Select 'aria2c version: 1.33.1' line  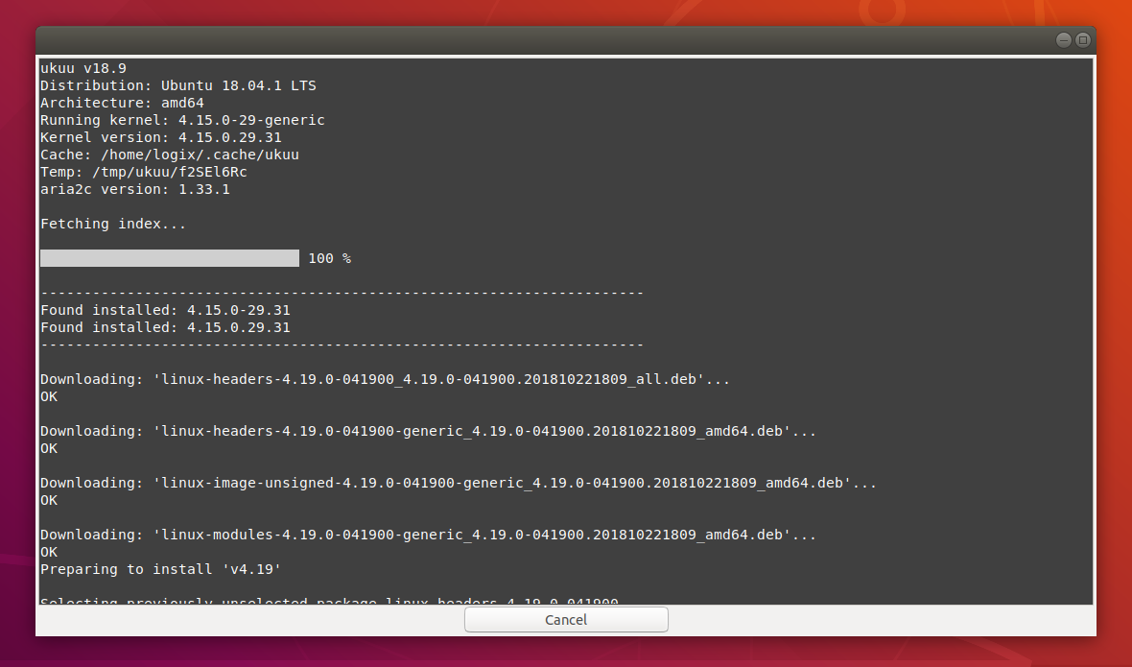point(135,190)
